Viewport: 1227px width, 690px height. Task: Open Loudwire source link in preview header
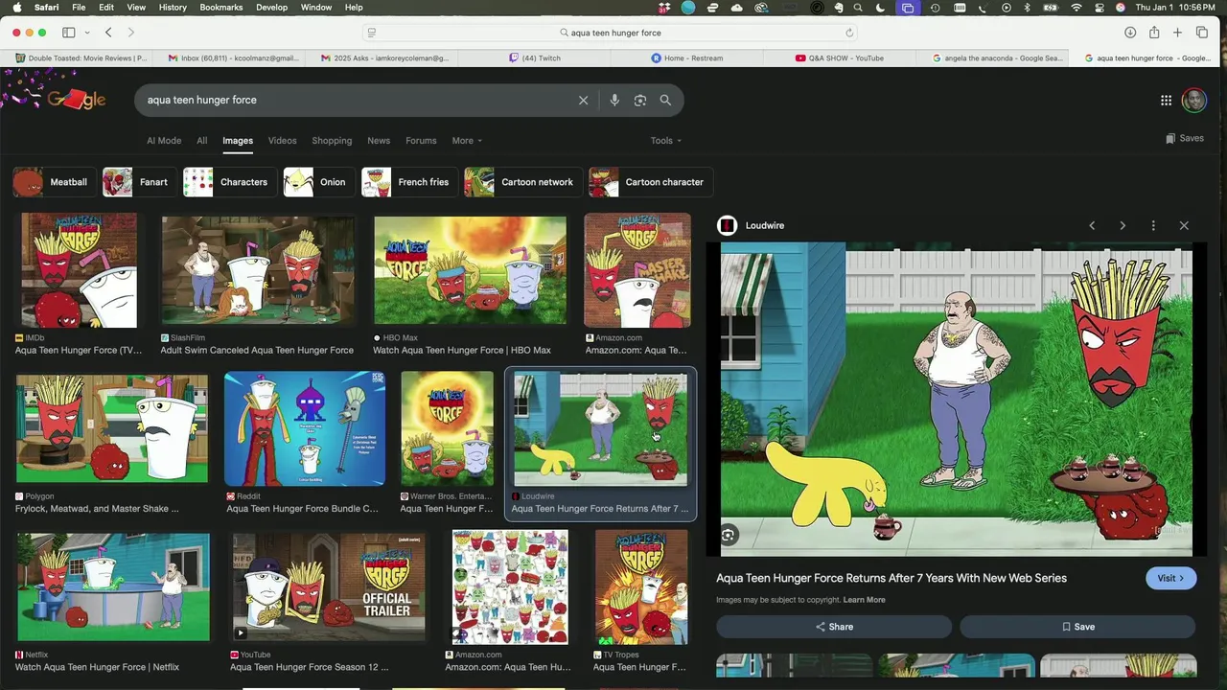pos(753,225)
